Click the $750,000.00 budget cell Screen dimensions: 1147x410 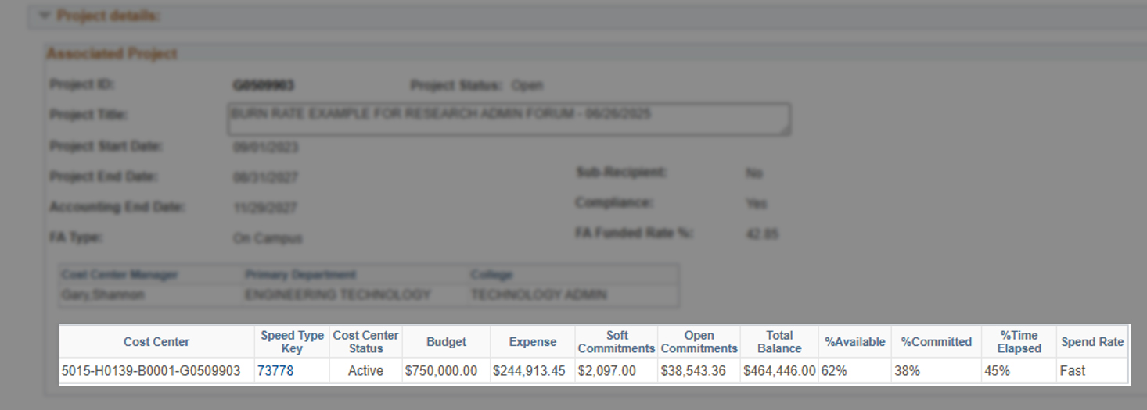pyautogui.click(x=441, y=371)
